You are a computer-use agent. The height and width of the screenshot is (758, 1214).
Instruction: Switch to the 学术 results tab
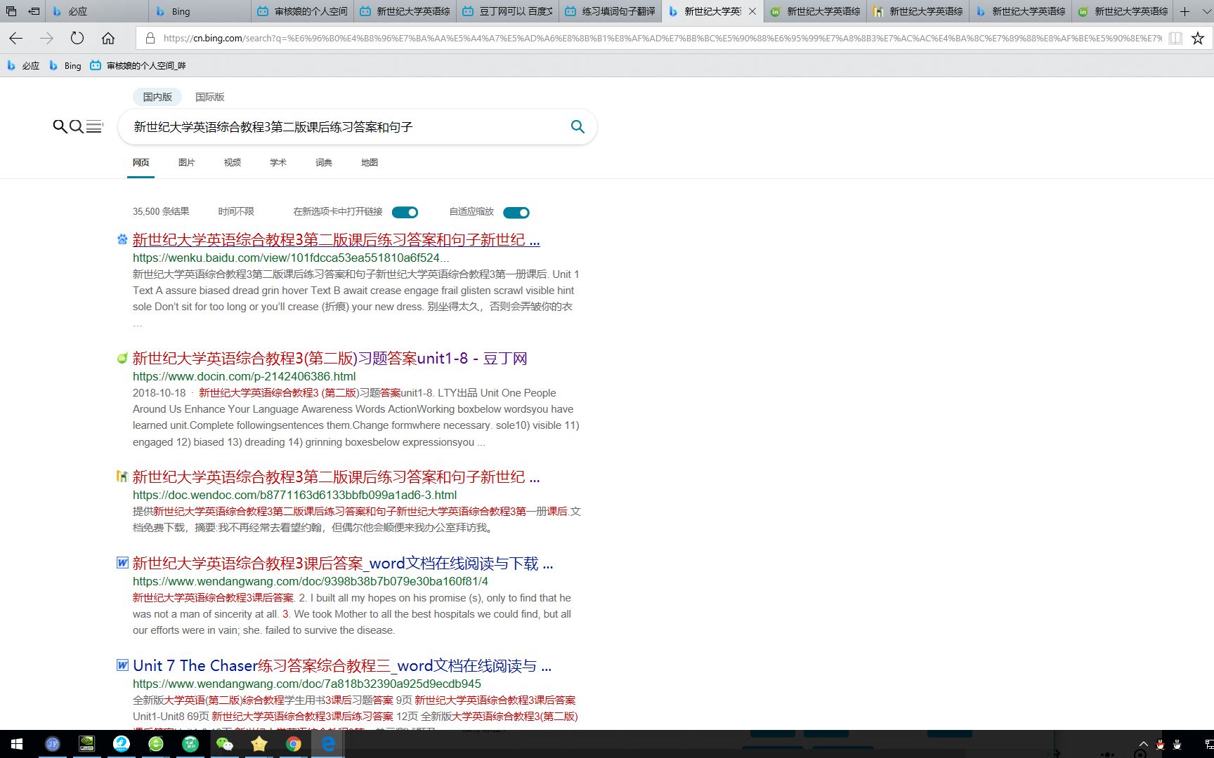(278, 162)
